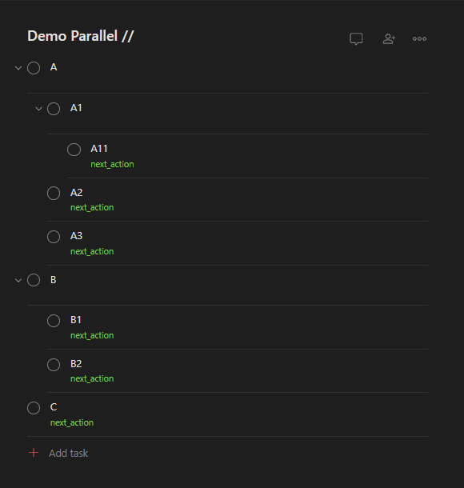The width and height of the screenshot is (464, 488).
Task: Complete task B using its checkbox
Action: click(x=34, y=280)
